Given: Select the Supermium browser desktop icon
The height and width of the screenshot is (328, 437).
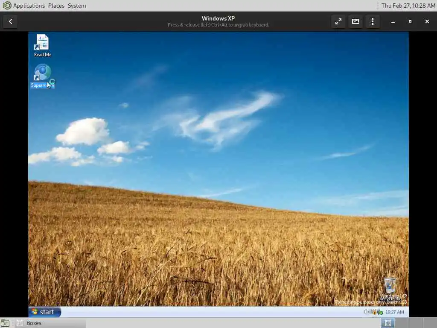Looking at the screenshot, I should point(42,76).
